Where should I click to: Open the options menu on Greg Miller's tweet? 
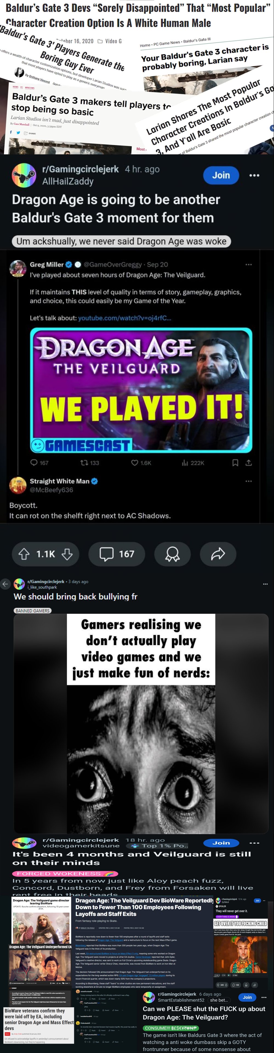pyautogui.click(x=249, y=264)
